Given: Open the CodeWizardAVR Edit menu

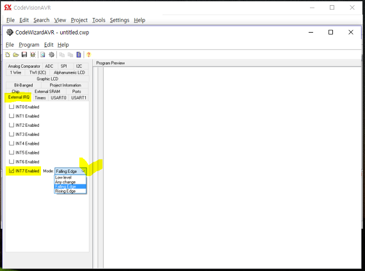Looking at the screenshot, I should 49,45.
